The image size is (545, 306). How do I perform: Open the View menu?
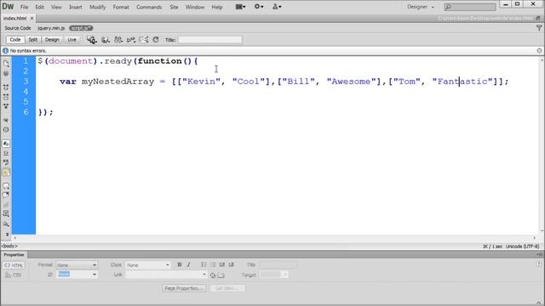coord(56,7)
